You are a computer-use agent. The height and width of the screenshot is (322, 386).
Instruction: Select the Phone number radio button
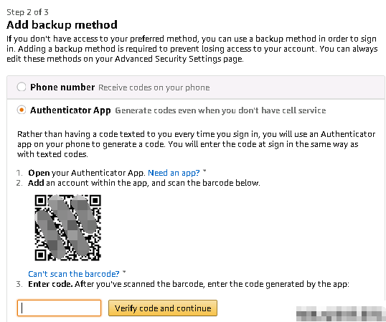coord(22,87)
